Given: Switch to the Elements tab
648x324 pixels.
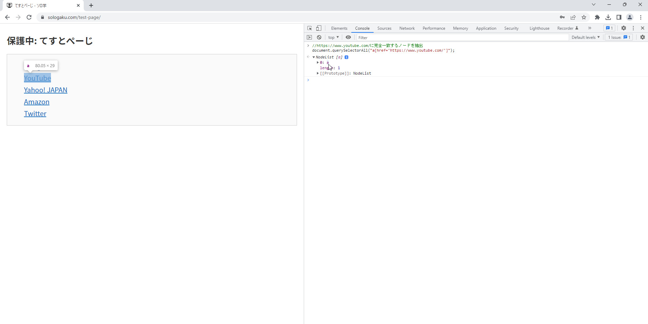Looking at the screenshot, I should (x=339, y=28).
